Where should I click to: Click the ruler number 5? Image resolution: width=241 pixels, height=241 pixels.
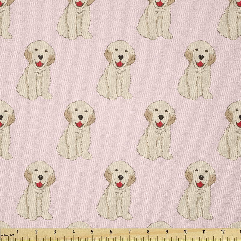[x=92, y=232]
